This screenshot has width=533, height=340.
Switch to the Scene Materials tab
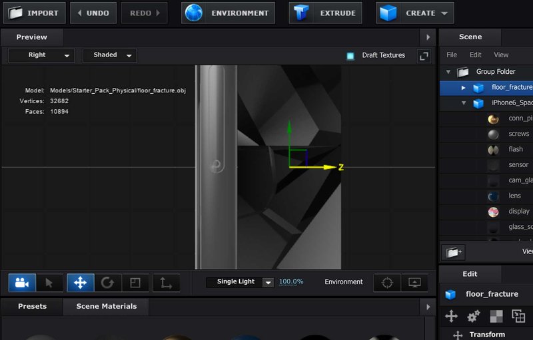click(107, 307)
